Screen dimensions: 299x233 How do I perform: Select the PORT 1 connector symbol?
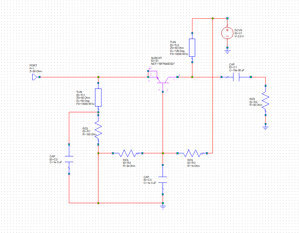(34, 76)
